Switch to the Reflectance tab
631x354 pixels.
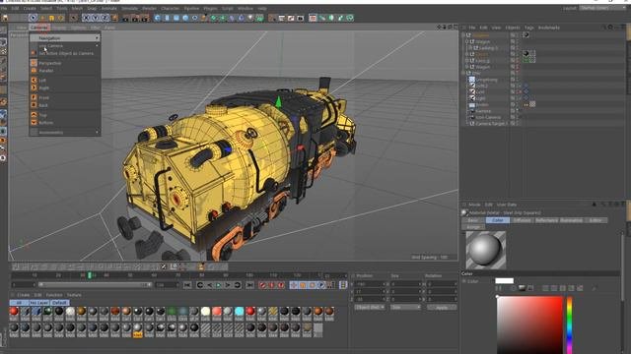546,220
